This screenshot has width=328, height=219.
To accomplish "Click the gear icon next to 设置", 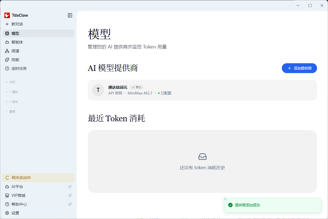I will (x=7, y=213).
